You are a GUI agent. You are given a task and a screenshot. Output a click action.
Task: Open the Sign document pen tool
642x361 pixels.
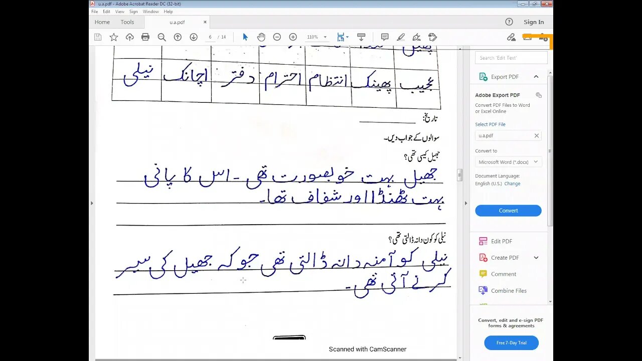tap(416, 37)
